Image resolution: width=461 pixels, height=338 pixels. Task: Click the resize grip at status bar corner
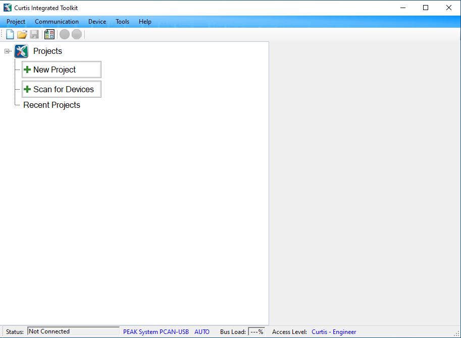(x=456, y=333)
